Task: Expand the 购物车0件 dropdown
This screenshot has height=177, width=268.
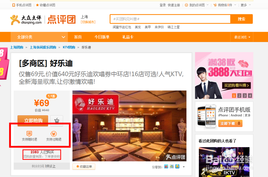Action: click(x=235, y=5)
